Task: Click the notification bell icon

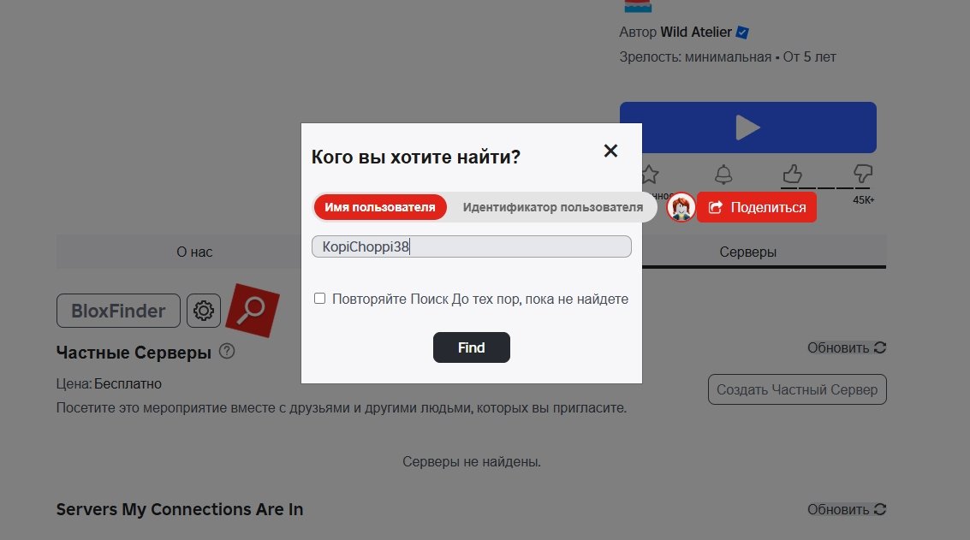Action: click(723, 175)
